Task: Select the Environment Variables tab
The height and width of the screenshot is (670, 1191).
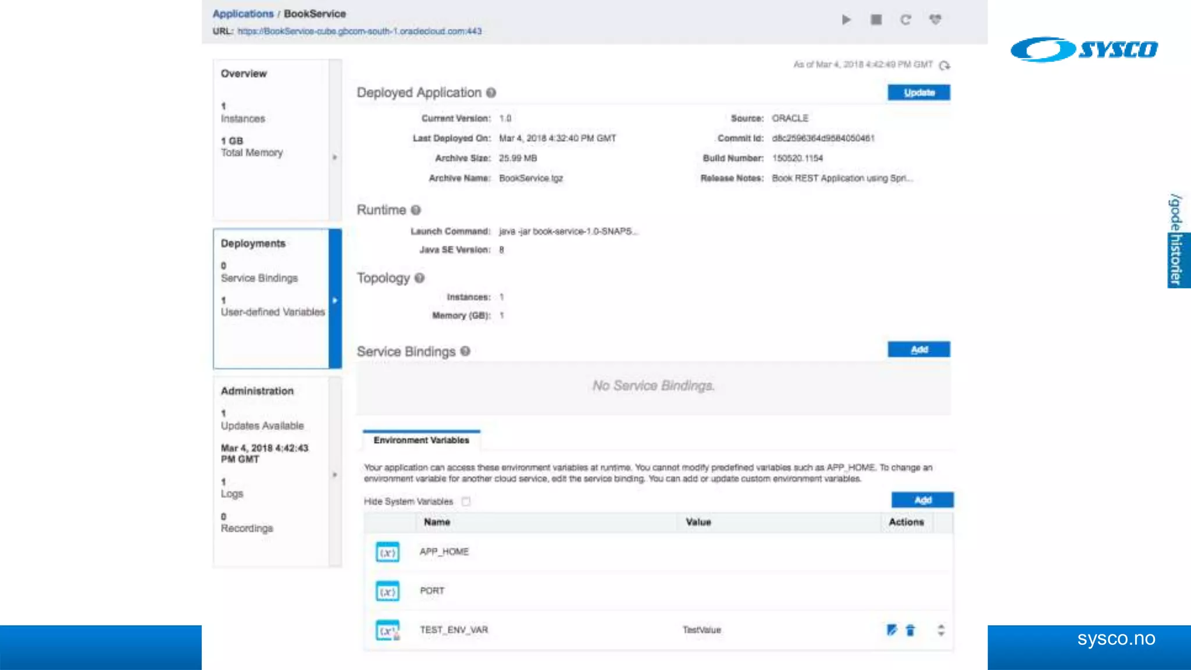Action: click(x=421, y=440)
